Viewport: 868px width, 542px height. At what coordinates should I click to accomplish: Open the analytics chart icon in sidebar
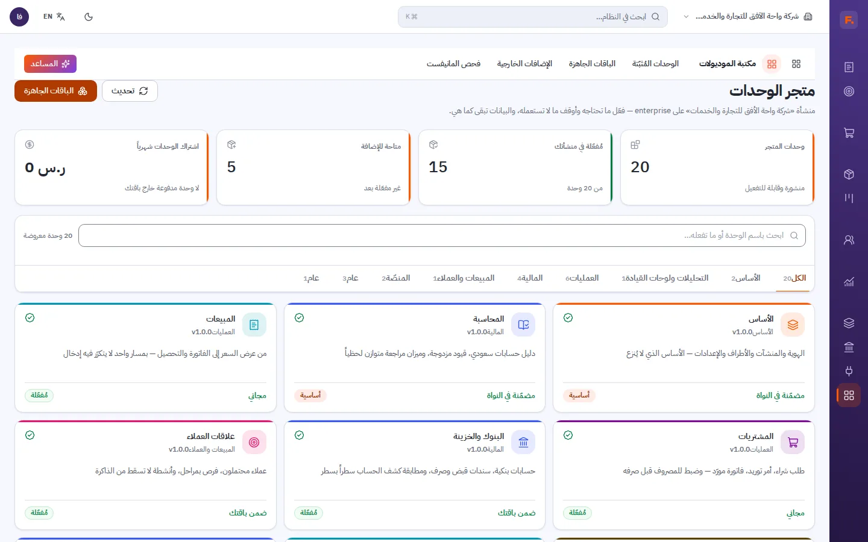coord(849,281)
